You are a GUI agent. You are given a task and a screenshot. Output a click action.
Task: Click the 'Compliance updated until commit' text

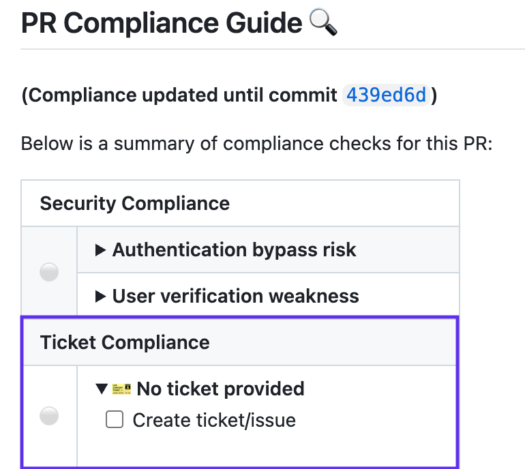point(181,95)
